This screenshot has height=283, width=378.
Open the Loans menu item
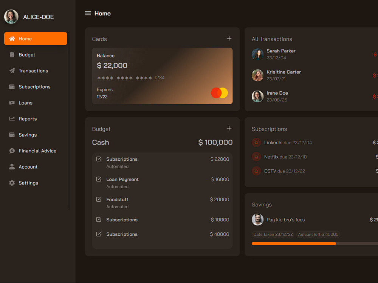[36, 103]
